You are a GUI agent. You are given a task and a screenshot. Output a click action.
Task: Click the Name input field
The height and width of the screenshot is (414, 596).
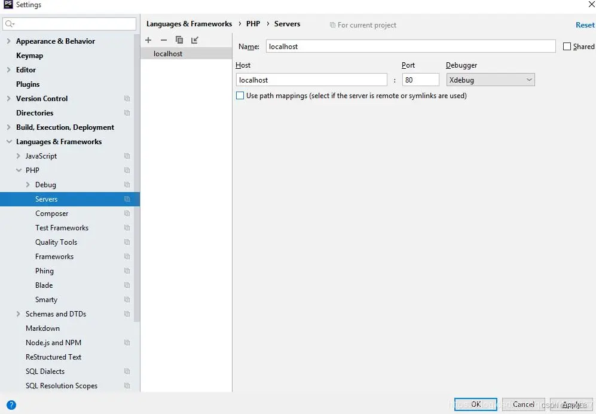point(411,47)
